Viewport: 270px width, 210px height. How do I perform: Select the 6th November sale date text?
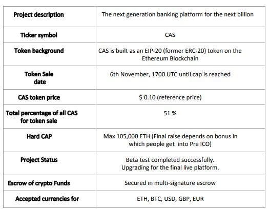click(x=170, y=74)
